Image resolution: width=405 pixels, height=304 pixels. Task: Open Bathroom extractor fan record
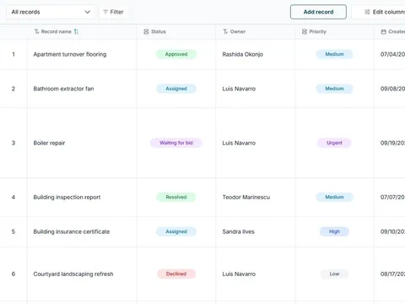(63, 89)
